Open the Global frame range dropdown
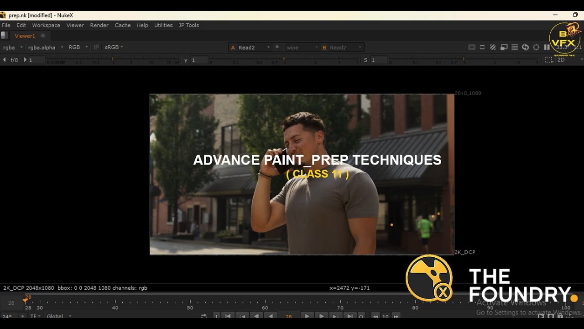The height and width of the screenshot is (329, 584). pyautogui.click(x=59, y=316)
